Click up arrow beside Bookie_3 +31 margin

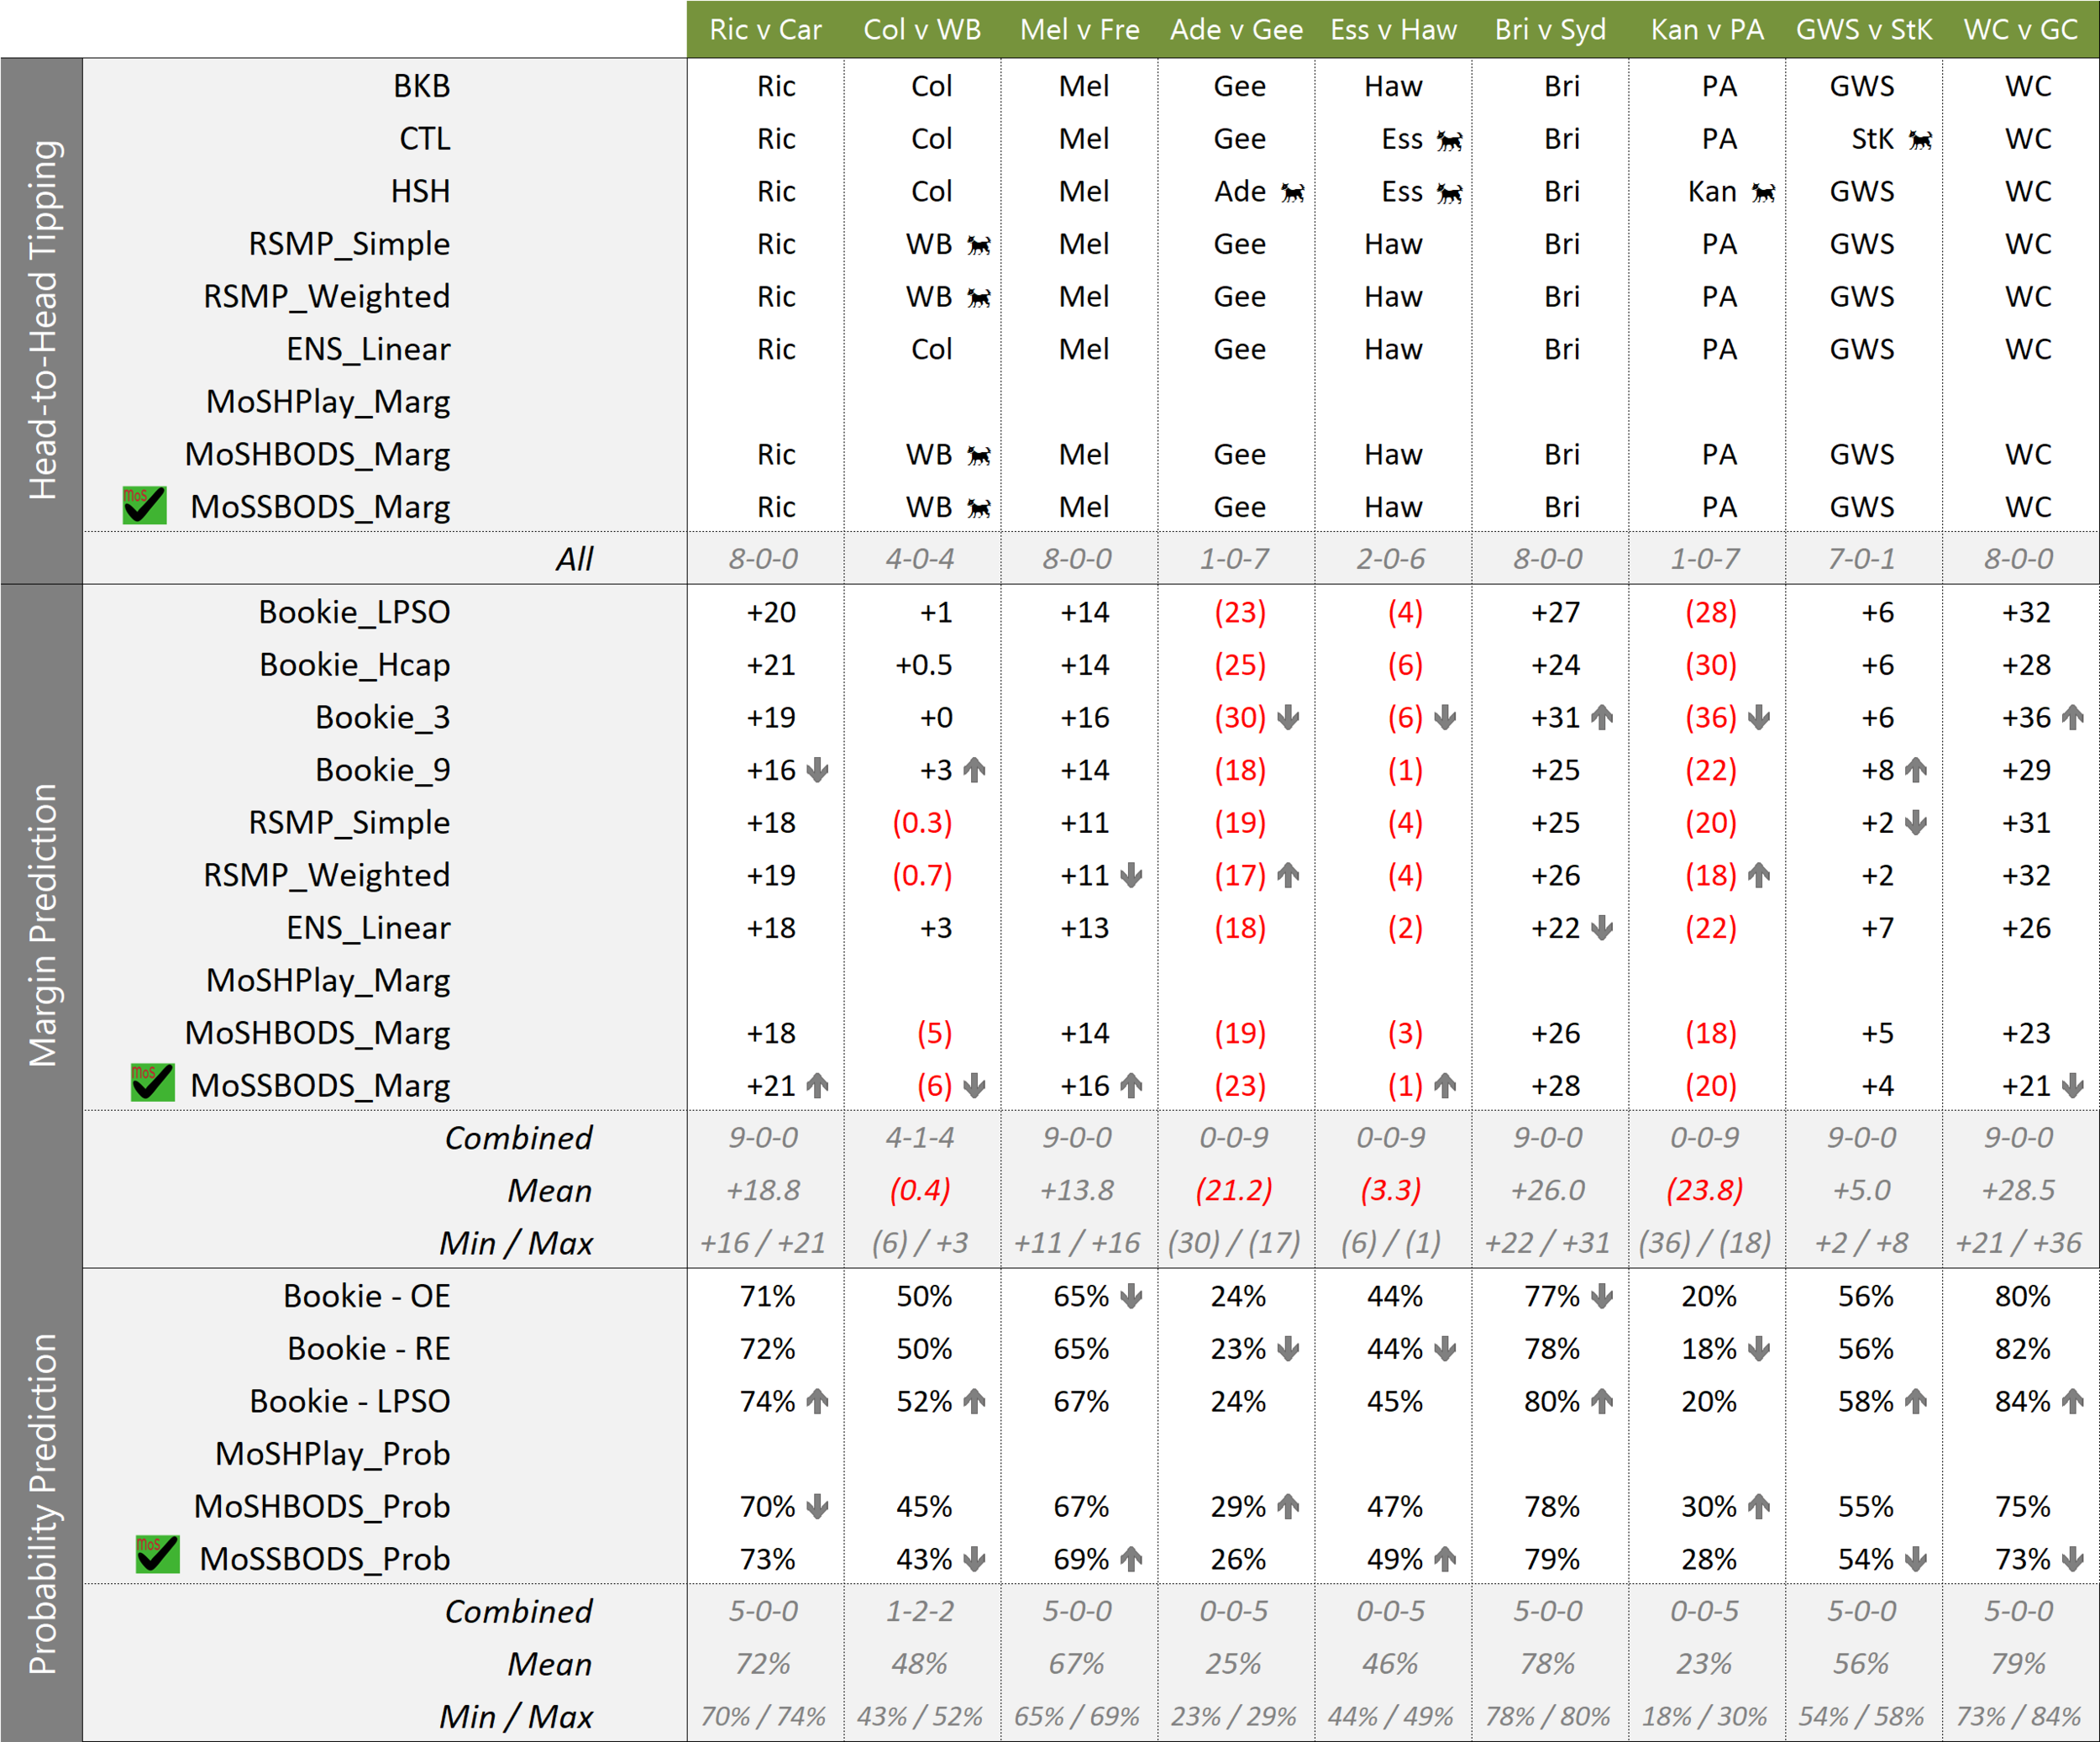[x=1602, y=718]
